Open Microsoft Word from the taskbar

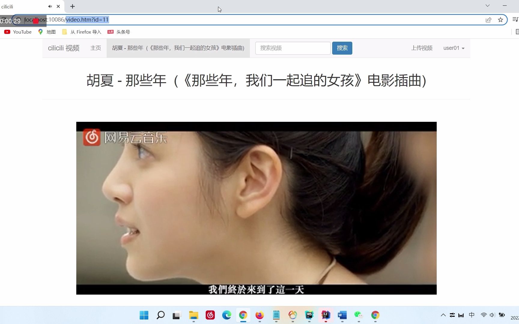[342, 315]
